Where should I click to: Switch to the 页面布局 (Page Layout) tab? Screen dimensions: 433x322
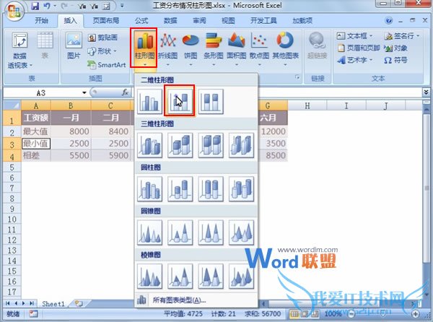[106, 20]
